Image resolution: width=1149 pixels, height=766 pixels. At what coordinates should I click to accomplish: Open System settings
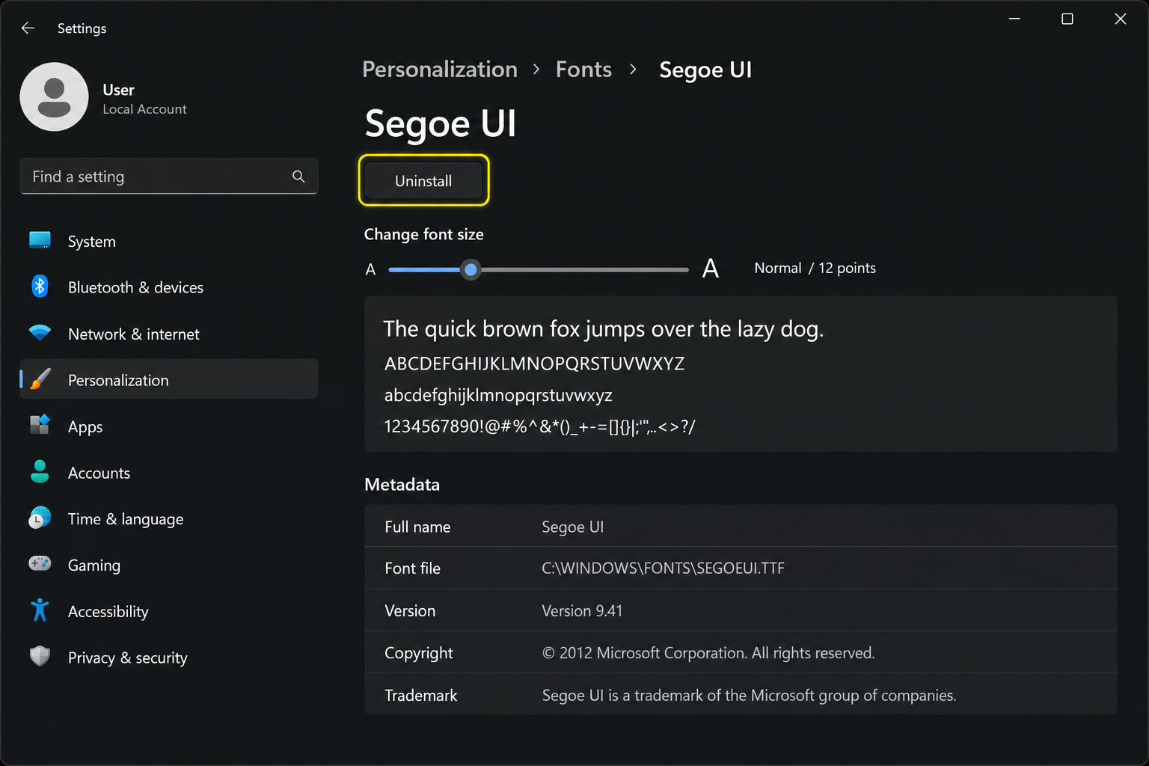click(x=169, y=241)
